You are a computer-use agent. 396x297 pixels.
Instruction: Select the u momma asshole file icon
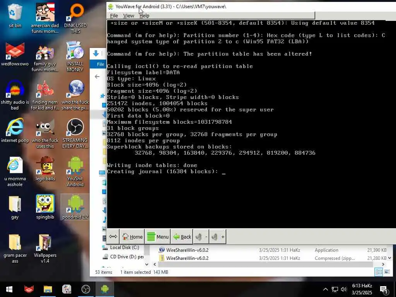15,172
